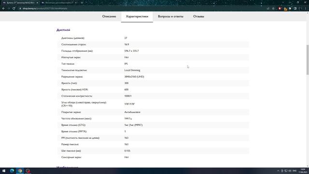Click the Технология подсветки label

click(x=74, y=70)
